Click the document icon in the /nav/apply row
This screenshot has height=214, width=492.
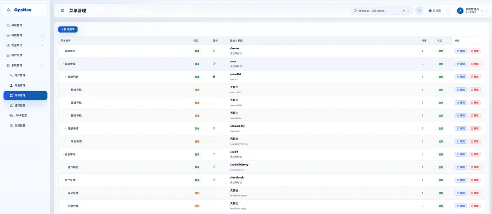(214, 128)
